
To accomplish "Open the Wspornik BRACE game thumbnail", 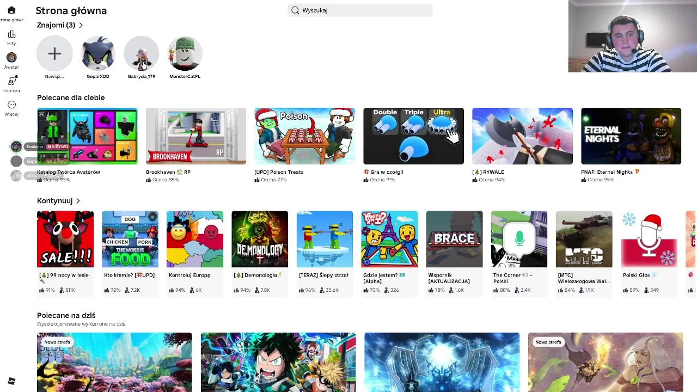I will coord(455,239).
